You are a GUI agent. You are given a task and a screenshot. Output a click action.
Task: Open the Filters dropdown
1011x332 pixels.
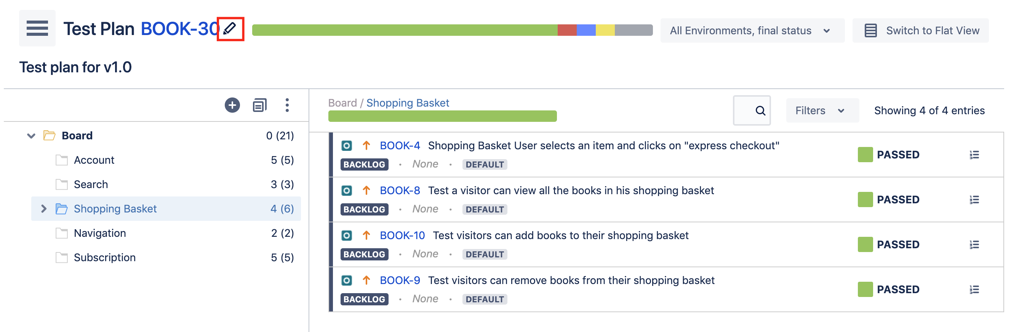pos(822,111)
